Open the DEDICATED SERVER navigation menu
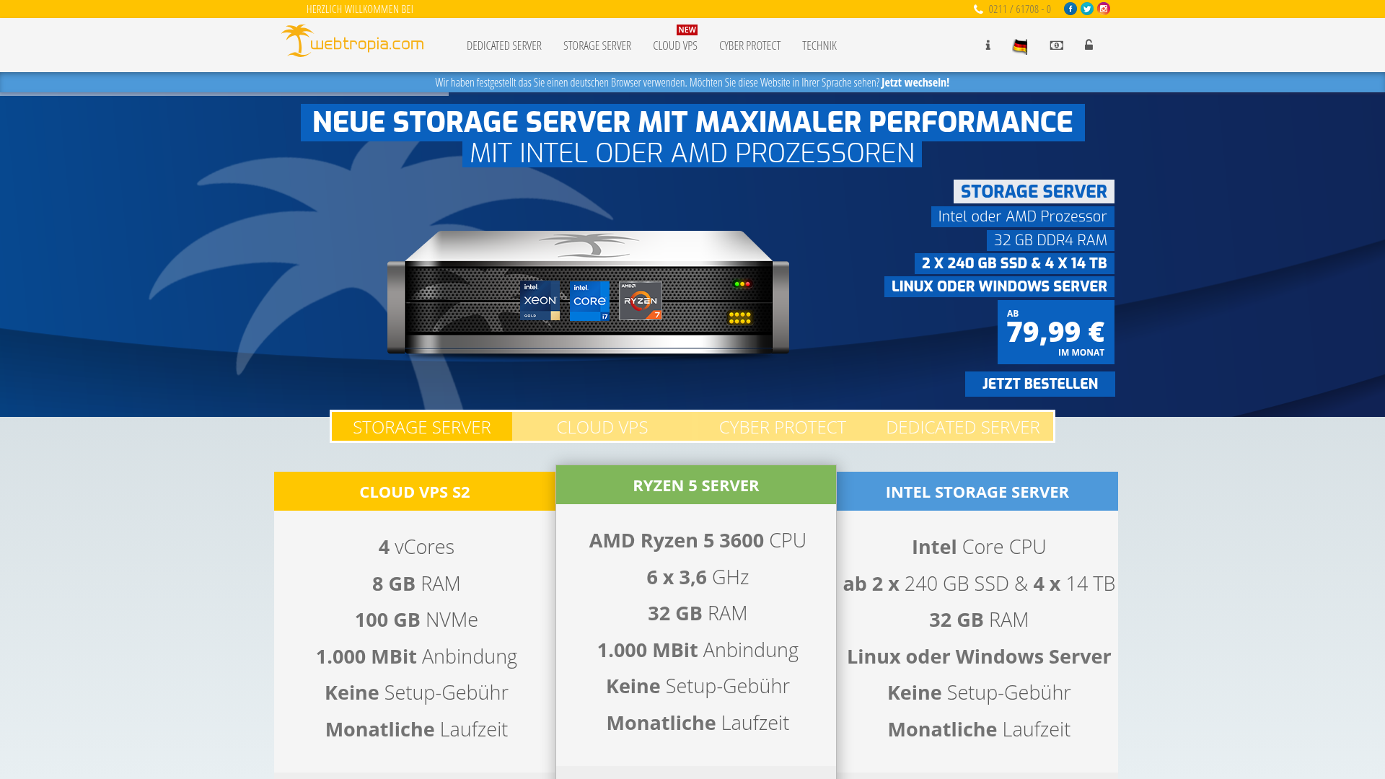 tap(504, 45)
